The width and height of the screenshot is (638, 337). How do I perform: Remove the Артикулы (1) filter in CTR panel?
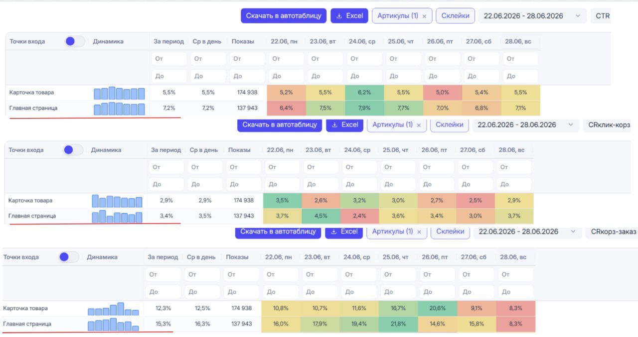424,16
